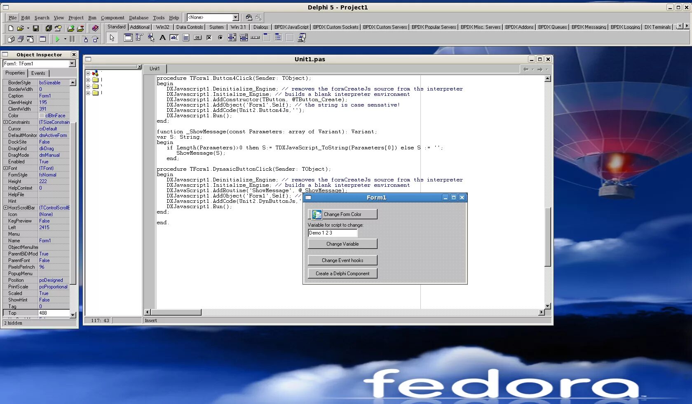Switch to the Win32 palette tab
This screenshot has width=692, height=404.
click(162, 27)
